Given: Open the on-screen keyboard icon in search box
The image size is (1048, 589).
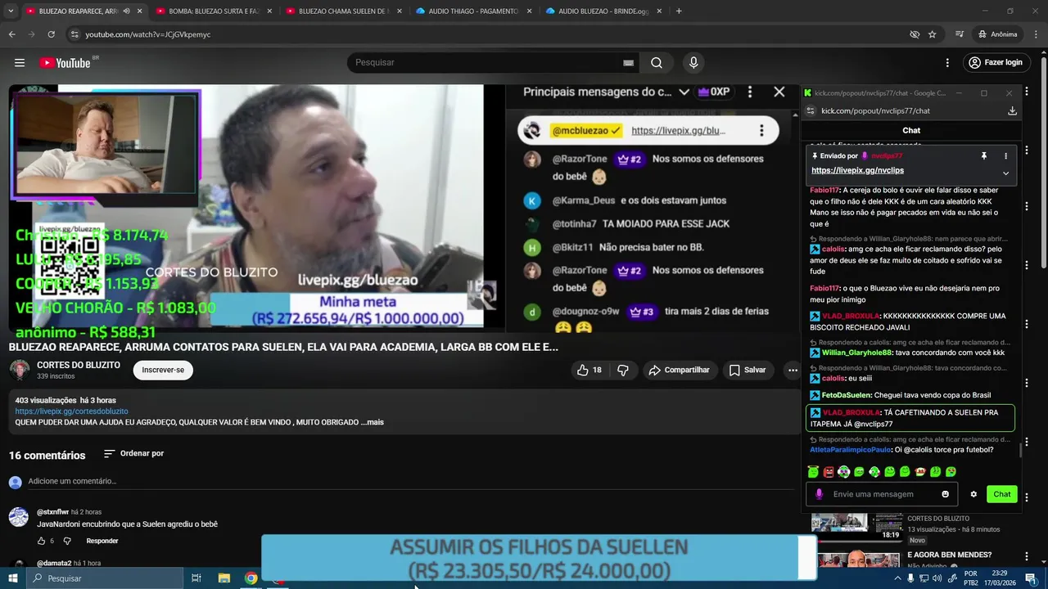Looking at the screenshot, I should [x=628, y=63].
